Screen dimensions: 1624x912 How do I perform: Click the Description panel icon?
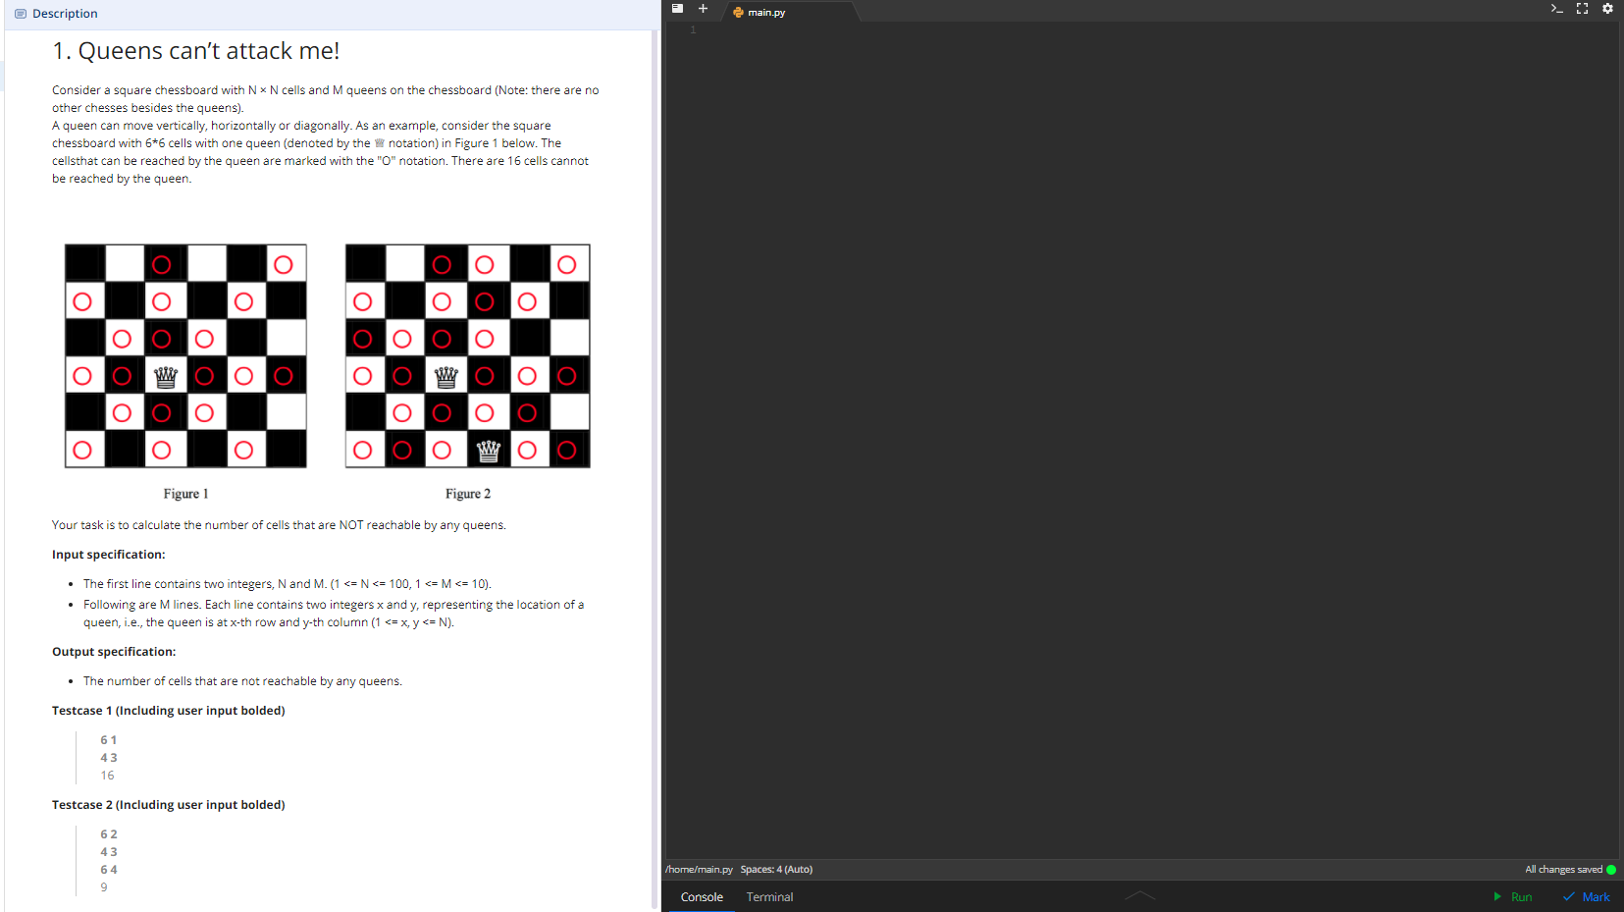(21, 14)
